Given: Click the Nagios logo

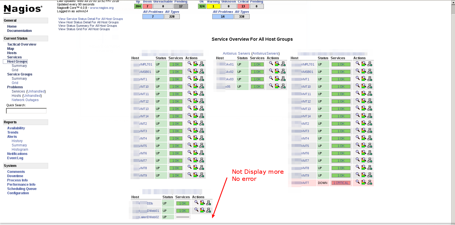Looking at the screenshot, I should (x=23, y=9).
